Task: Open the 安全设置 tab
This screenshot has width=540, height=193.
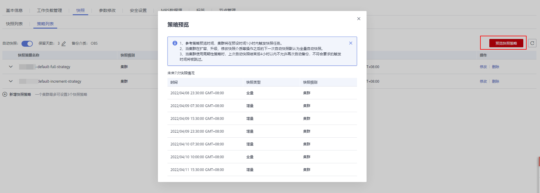Action: pyautogui.click(x=138, y=10)
